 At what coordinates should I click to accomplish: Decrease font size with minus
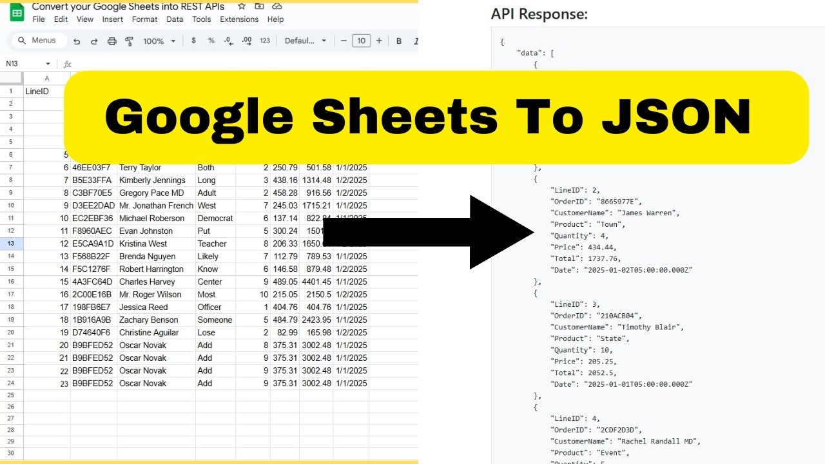pyautogui.click(x=344, y=41)
